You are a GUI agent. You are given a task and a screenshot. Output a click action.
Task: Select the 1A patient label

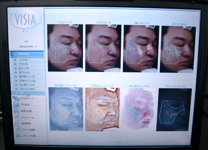tap(26, 42)
